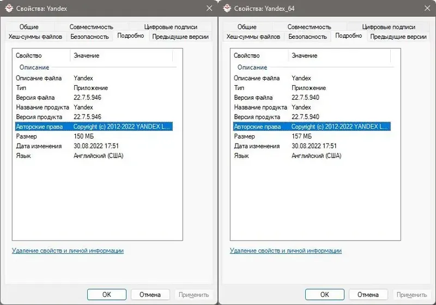Close the Yandex_64 properties window
436x305 pixels.
point(427,8)
